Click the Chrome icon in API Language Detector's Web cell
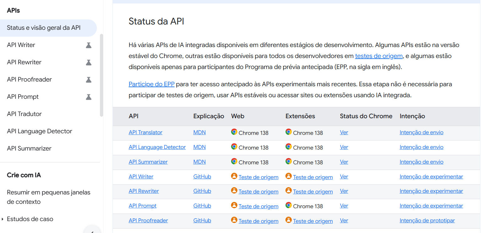The height and width of the screenshot is (233, 487). click(234, 147)
